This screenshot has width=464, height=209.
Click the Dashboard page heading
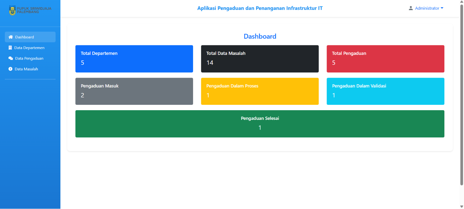260,36
